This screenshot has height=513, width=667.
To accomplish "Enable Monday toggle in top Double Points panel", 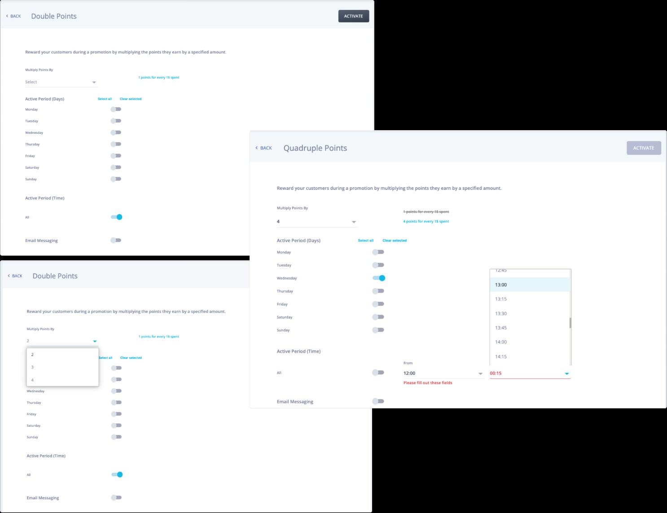I will tap(116, 109).
